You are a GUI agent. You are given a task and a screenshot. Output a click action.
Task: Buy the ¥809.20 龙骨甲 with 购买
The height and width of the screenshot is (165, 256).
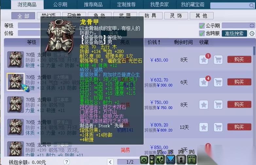239,127
